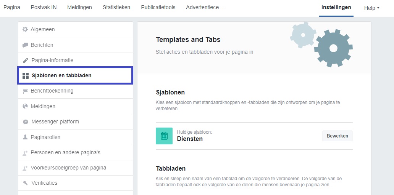This screenshot has width=394, height=195.
Task: Select the Instellingen tab
Action: (x=336, y=8)
